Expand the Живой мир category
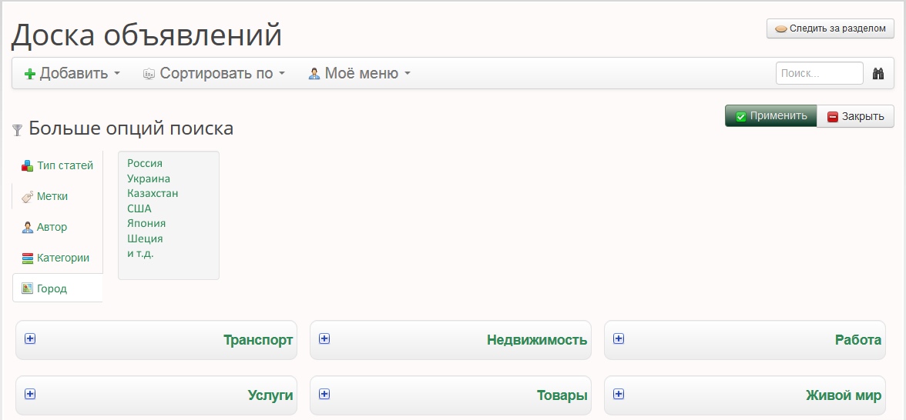906x420 pixels. pos(618,394)
